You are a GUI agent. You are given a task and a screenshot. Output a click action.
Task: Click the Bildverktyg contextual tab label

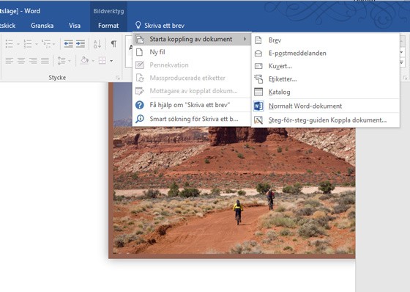coord(108,11)
